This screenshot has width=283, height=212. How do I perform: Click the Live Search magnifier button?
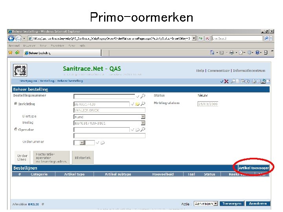[266, 38]
